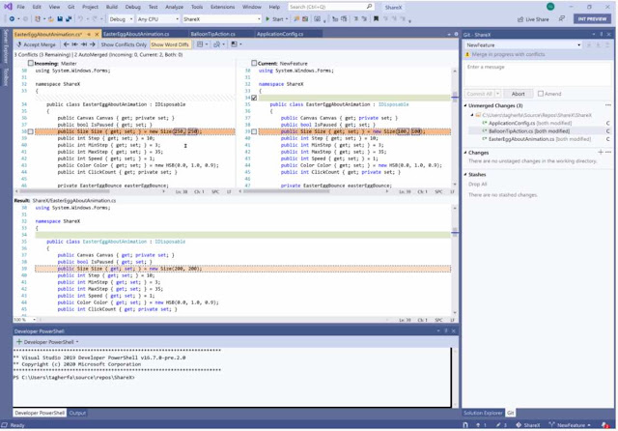
Task: Click the Current pane vertical scrollbar
Action: (x=455, y=127)
